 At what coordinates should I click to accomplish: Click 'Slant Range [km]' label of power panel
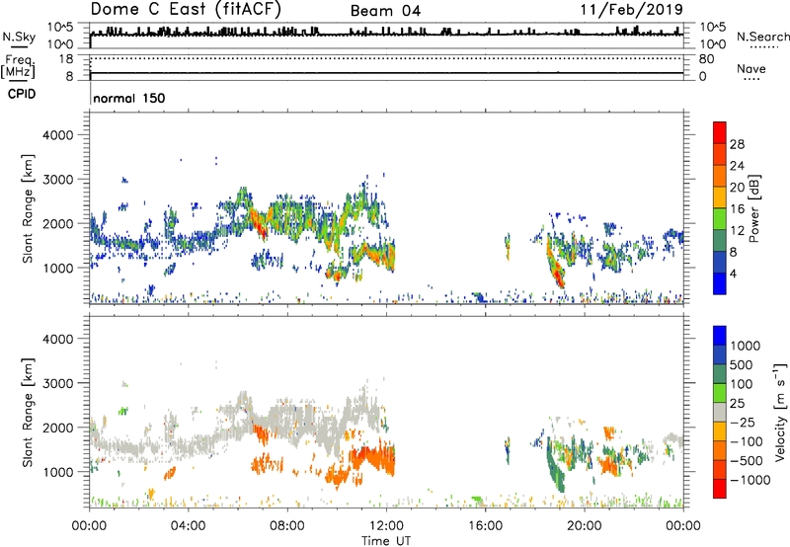pos(28,208)
